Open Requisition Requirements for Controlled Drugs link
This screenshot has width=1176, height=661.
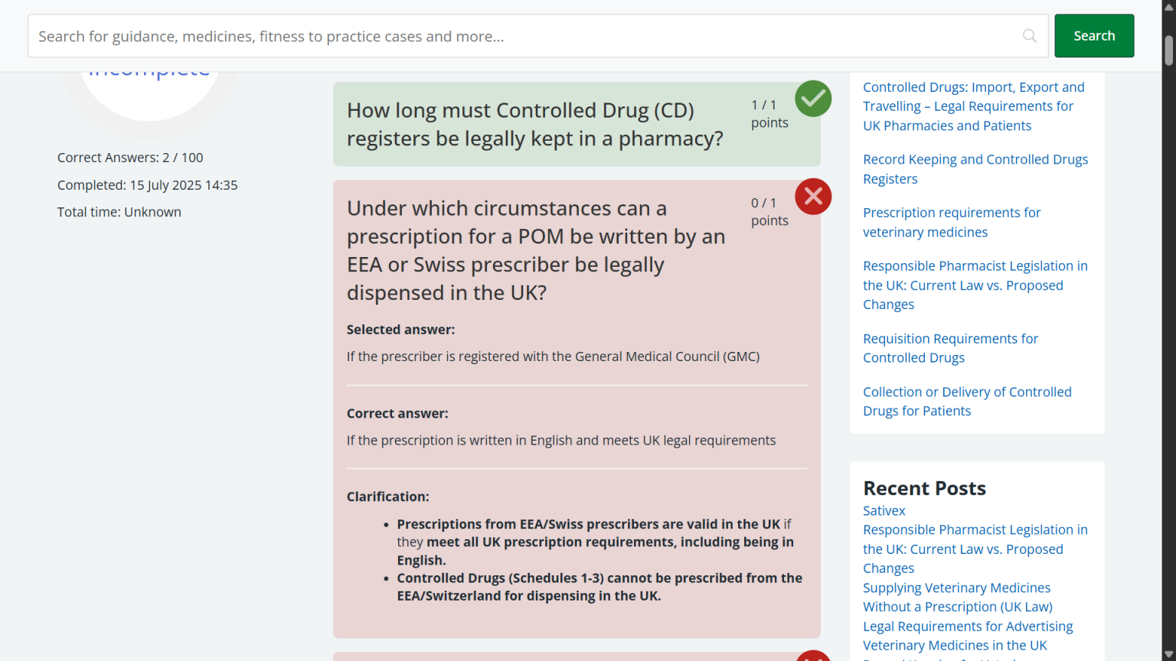pyautogui.click(x=950, y=348)
